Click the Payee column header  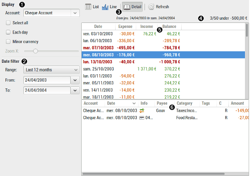(x=164, y=104)
